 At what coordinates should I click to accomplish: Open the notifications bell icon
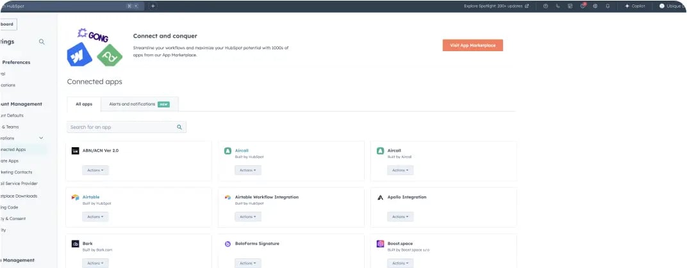tap(608, 6)
